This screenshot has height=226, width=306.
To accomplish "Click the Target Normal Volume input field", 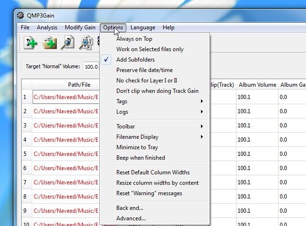I will (91, 67).
